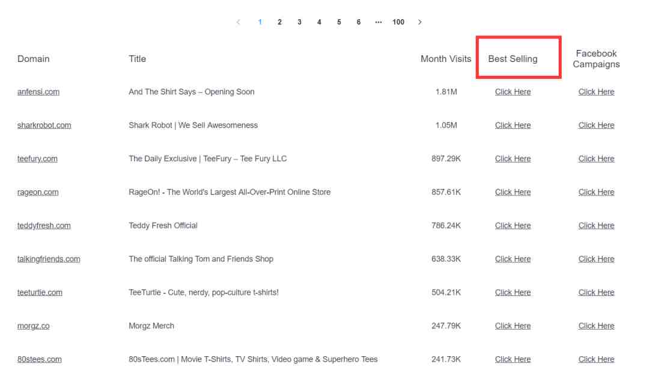Viewport: 649px width, 370px height.
Task: Click the 786.24K month visits value
Action: (446, 226)
